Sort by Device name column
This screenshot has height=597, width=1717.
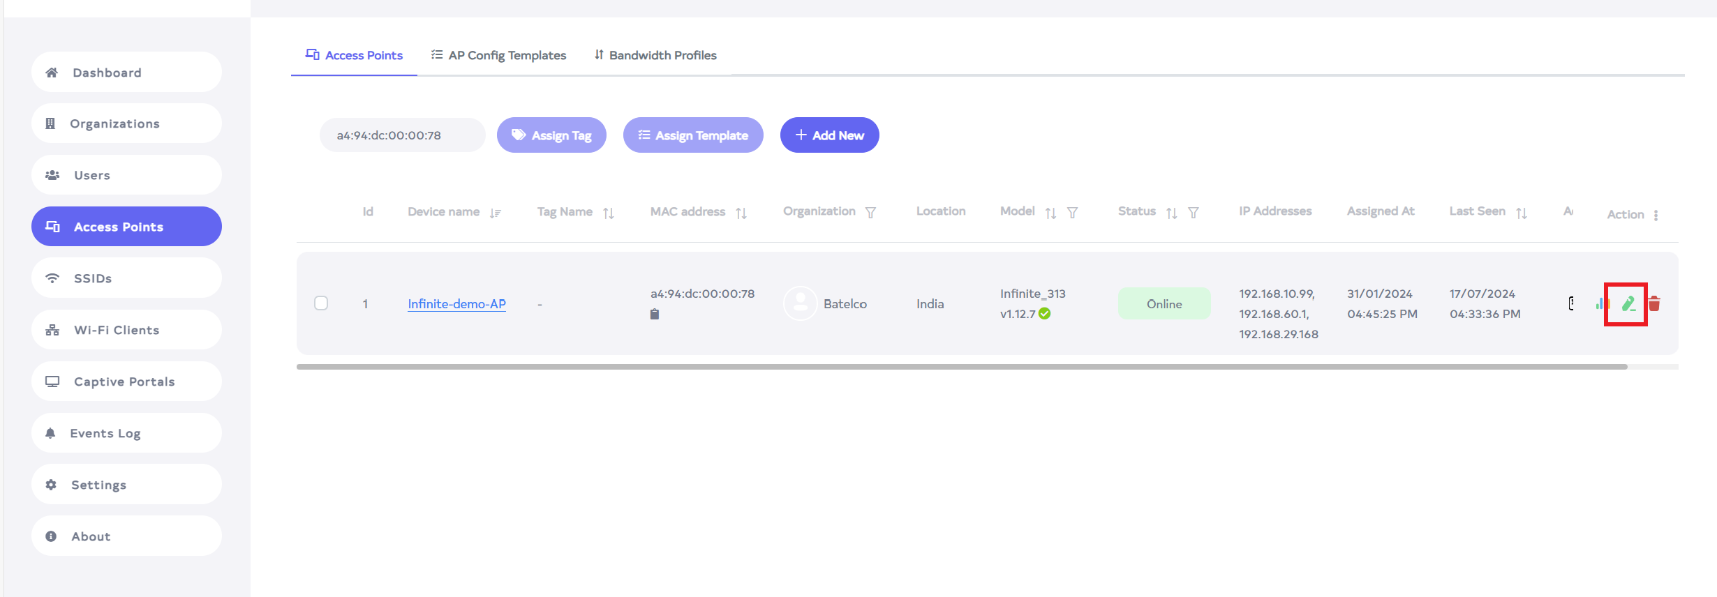[495, 213]
